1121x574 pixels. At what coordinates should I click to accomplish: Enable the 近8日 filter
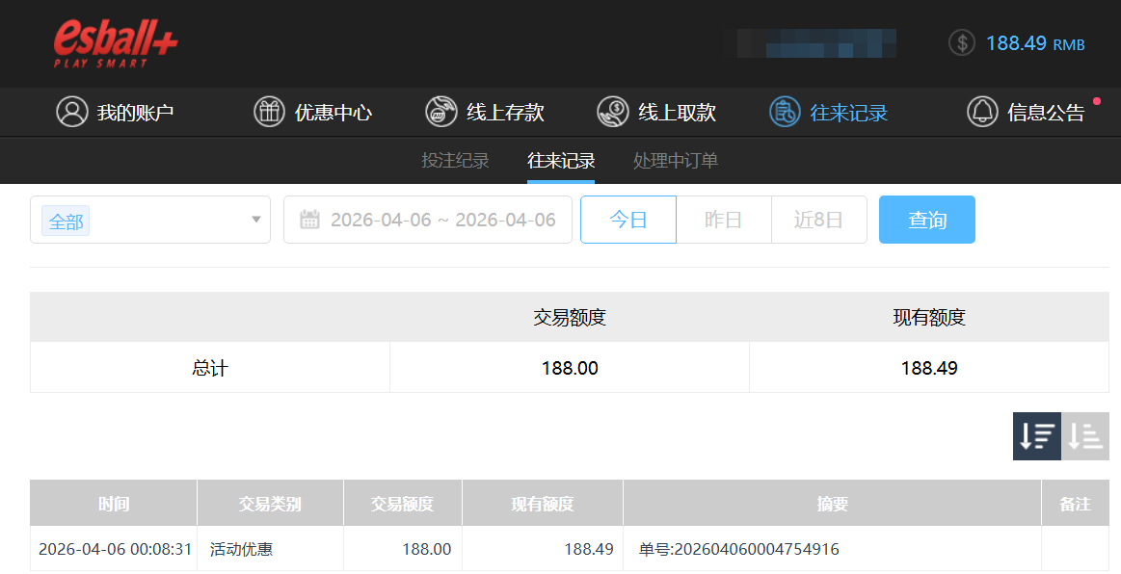818,220
